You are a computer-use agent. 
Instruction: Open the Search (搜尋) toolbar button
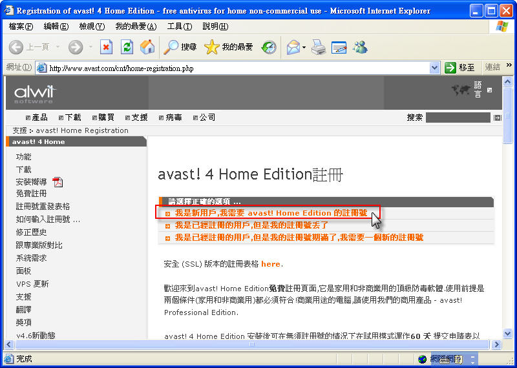[180, 47]
